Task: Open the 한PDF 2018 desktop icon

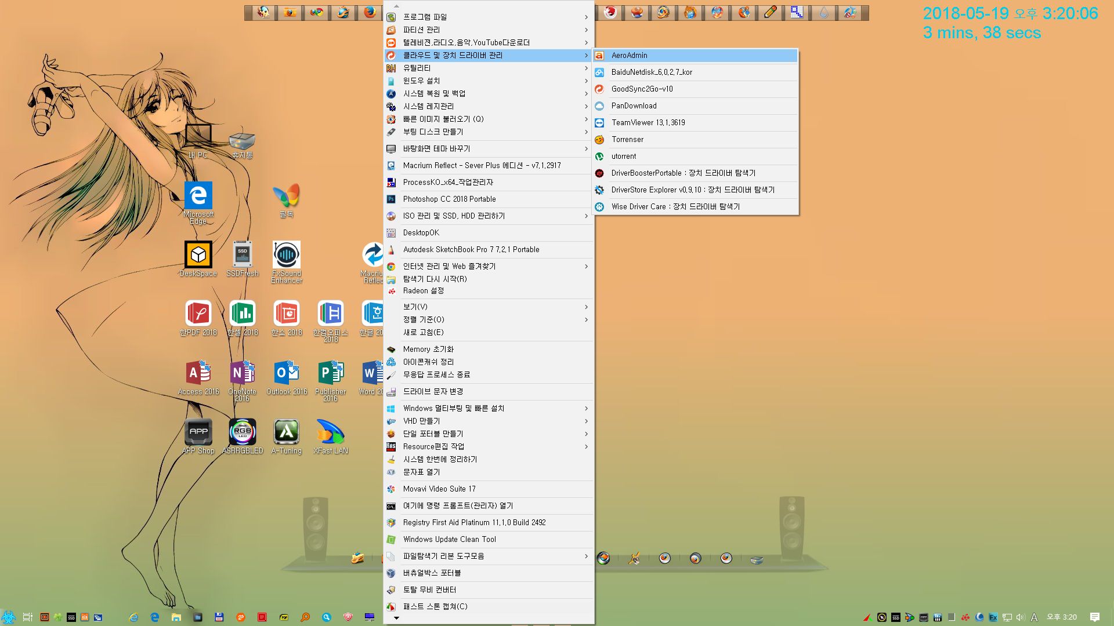Action: pos(198,318)
